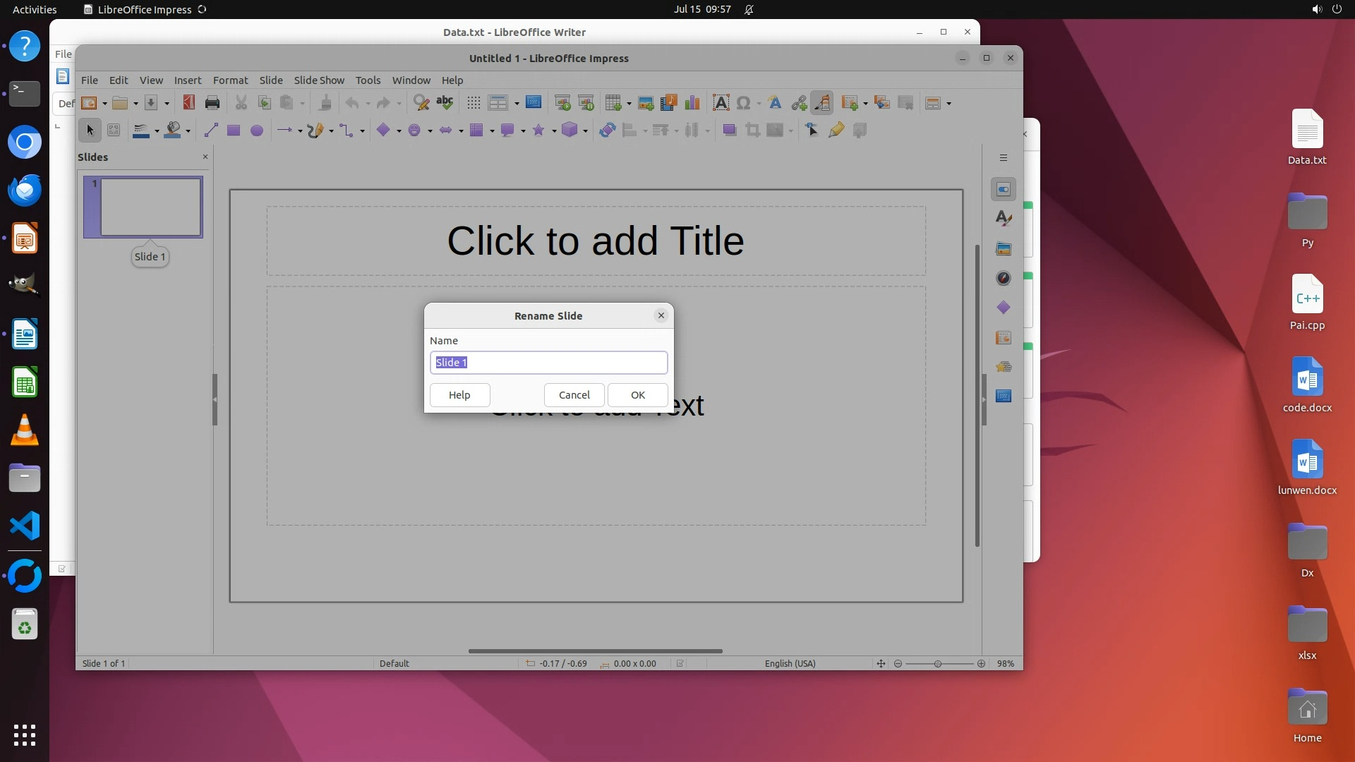Click the Insert Fontwork Text icon
The height and width of the screenshot is (762, 1355).
click(775, 103)
